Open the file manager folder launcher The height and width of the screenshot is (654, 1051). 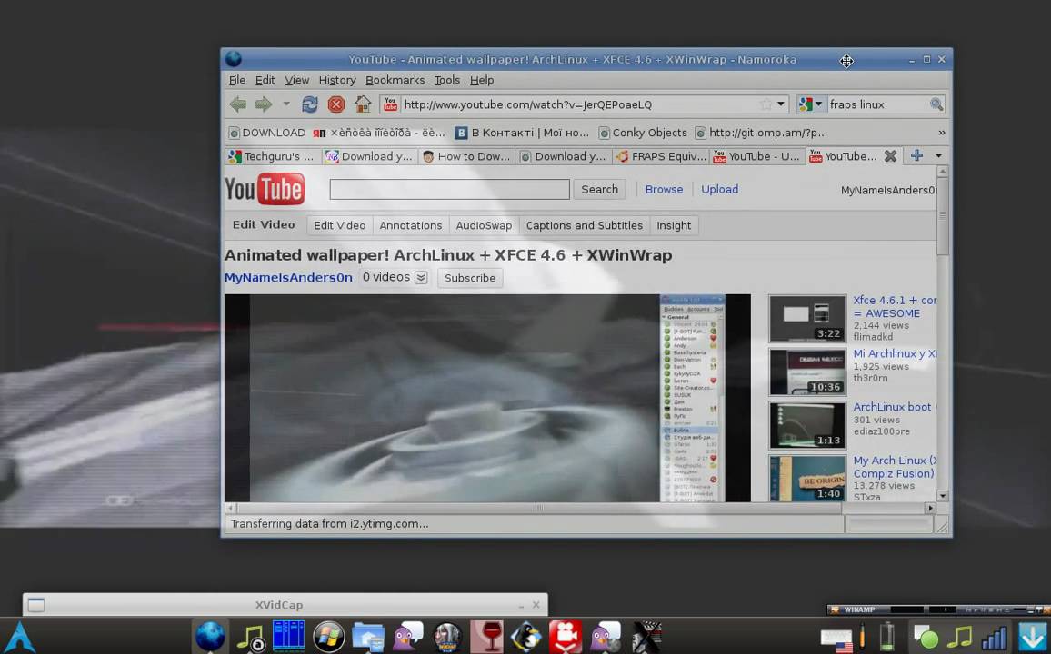click(x=368, y=637)
